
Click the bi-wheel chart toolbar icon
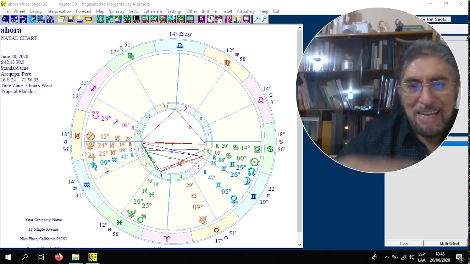point(109,19)
